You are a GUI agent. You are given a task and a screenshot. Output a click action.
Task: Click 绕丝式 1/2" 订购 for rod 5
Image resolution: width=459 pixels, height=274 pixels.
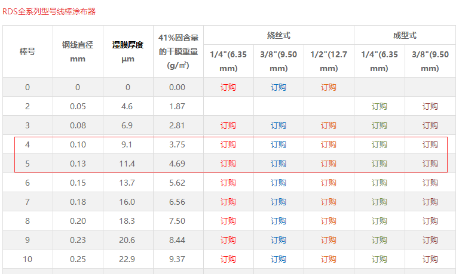click(329, 164)
